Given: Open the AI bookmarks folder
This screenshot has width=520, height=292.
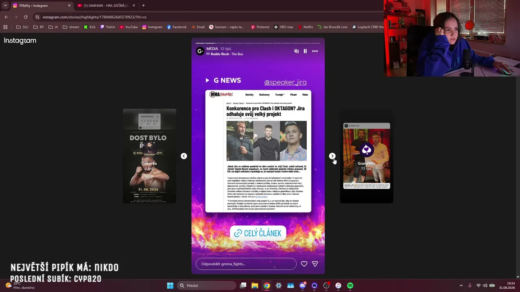Looking at the screenshot, I should [53, 27].
